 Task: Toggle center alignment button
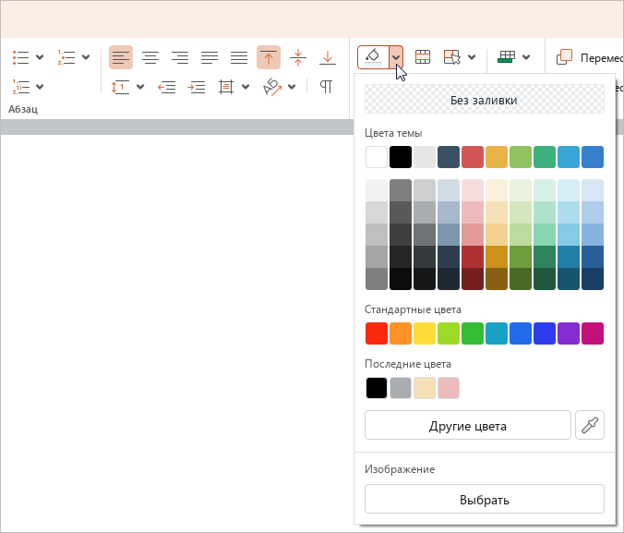point(150,57)
